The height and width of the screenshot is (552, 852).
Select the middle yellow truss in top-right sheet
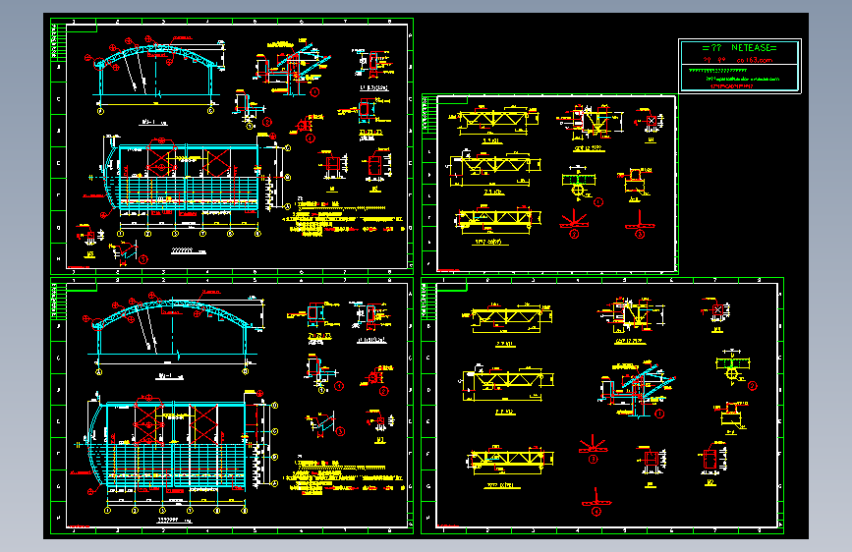coord(495,166)
